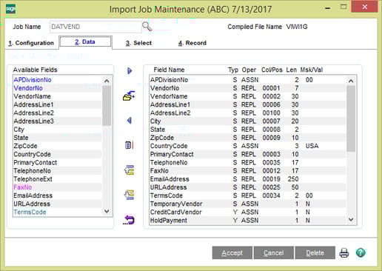Click the Field Name list scrollbar thumb
The height and width of the screenshot is (271, 382).
click(351, 118)
